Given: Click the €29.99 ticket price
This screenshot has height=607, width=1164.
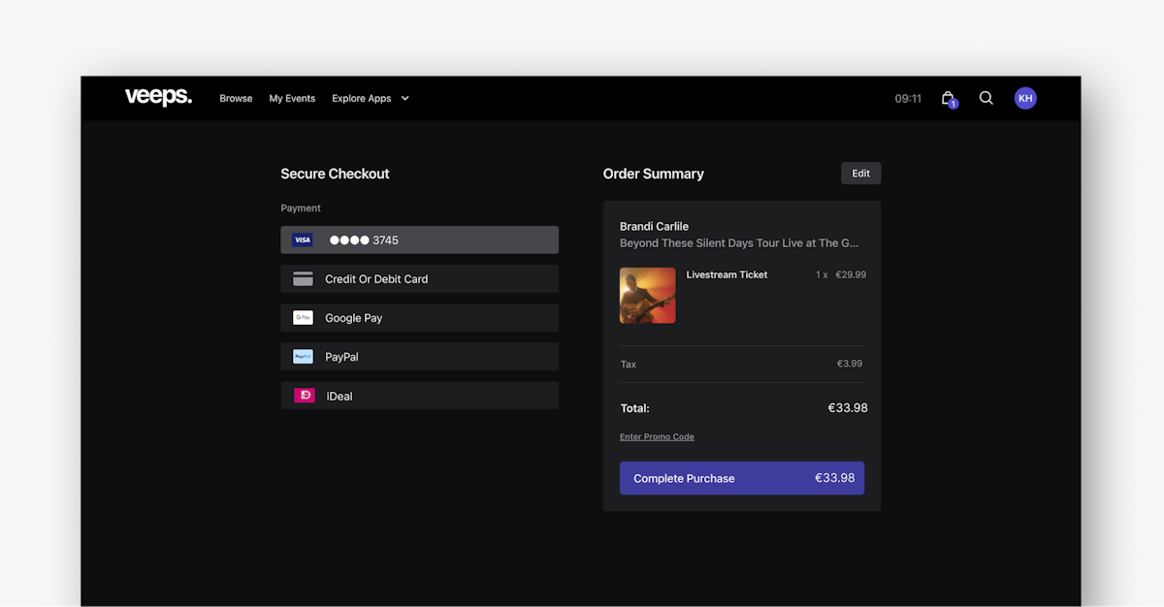Looking at the screenshot, I should (x=851, y=275).
